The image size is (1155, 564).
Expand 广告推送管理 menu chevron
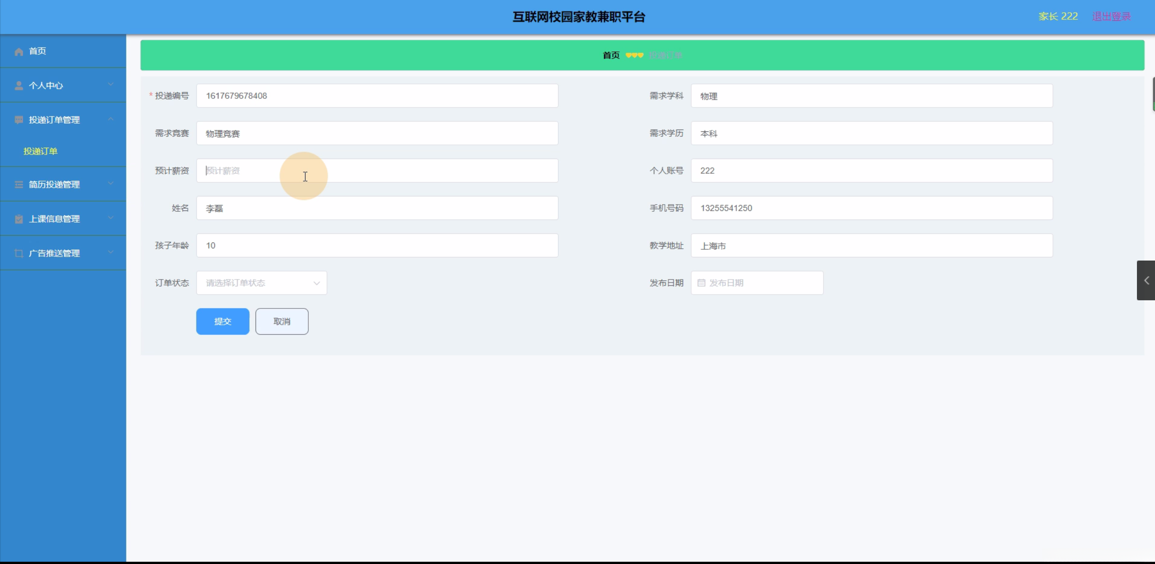pos(111,252)
